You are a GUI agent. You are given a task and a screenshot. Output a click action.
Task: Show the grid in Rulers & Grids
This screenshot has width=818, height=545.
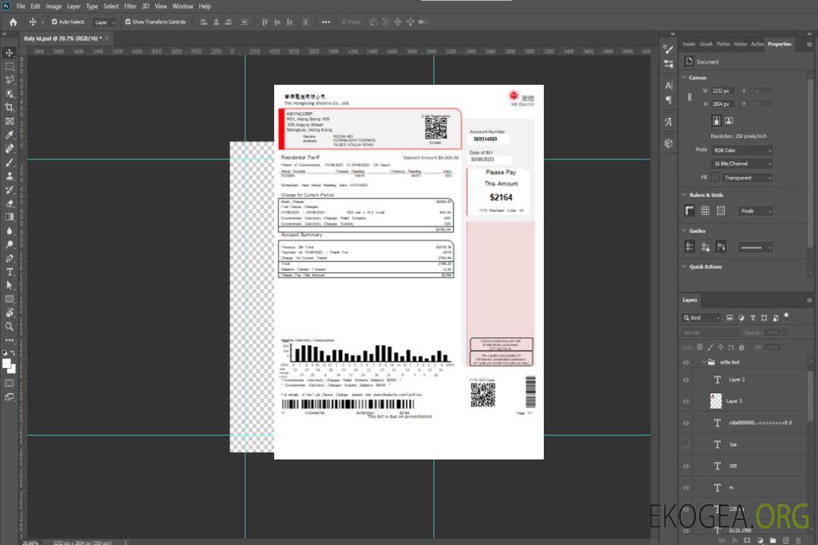point(705,211)
